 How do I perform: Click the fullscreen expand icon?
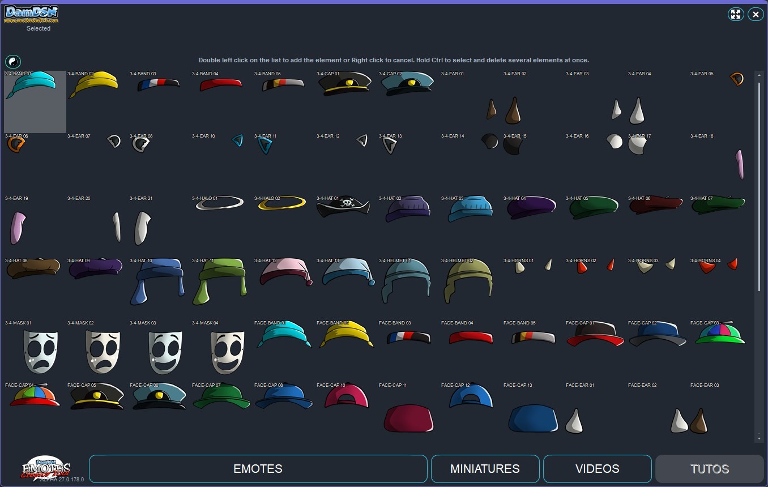tap(736, 14)
